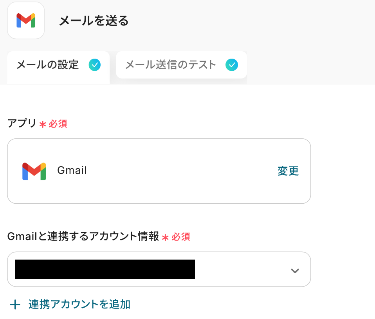Click the red asterisk beside アカウント情報 label
The image size is (375, 319).
[165, 237]
